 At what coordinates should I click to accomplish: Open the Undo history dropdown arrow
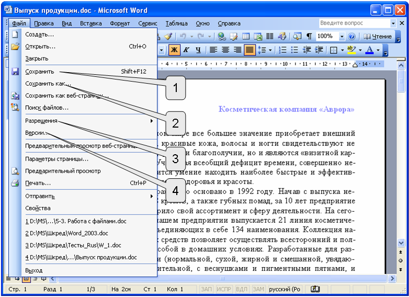click(x=191, y=37)
